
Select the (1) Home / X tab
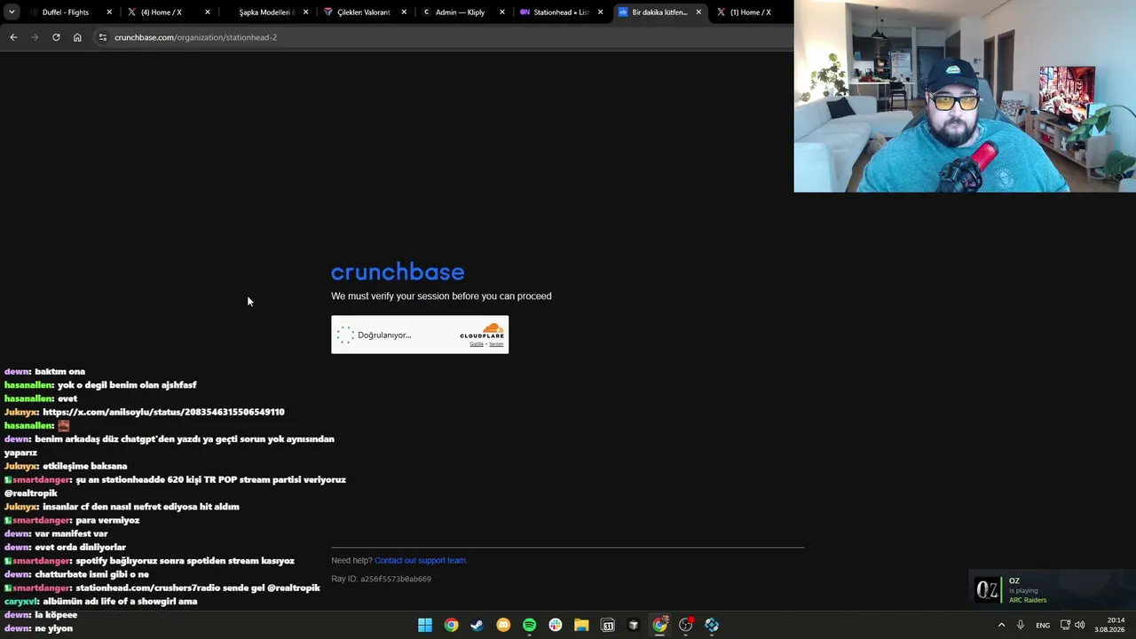coord(748,12)
